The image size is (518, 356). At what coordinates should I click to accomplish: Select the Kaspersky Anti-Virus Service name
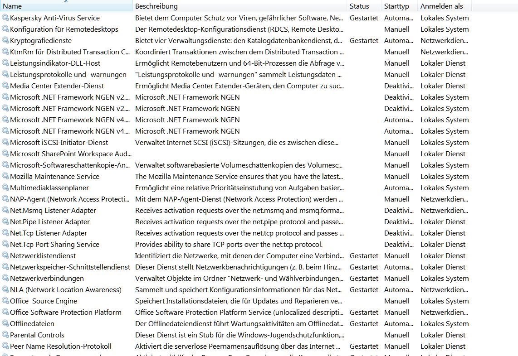(55, 18)
